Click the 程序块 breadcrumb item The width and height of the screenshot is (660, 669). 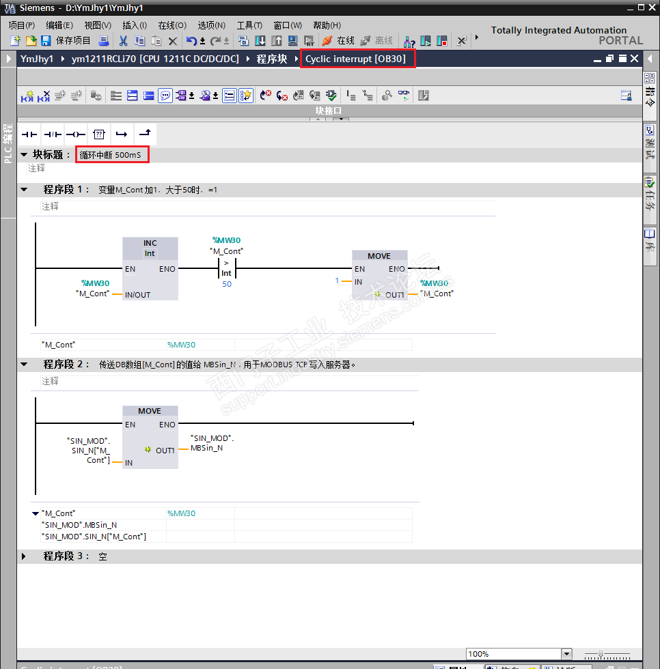(x=271, y=59)
